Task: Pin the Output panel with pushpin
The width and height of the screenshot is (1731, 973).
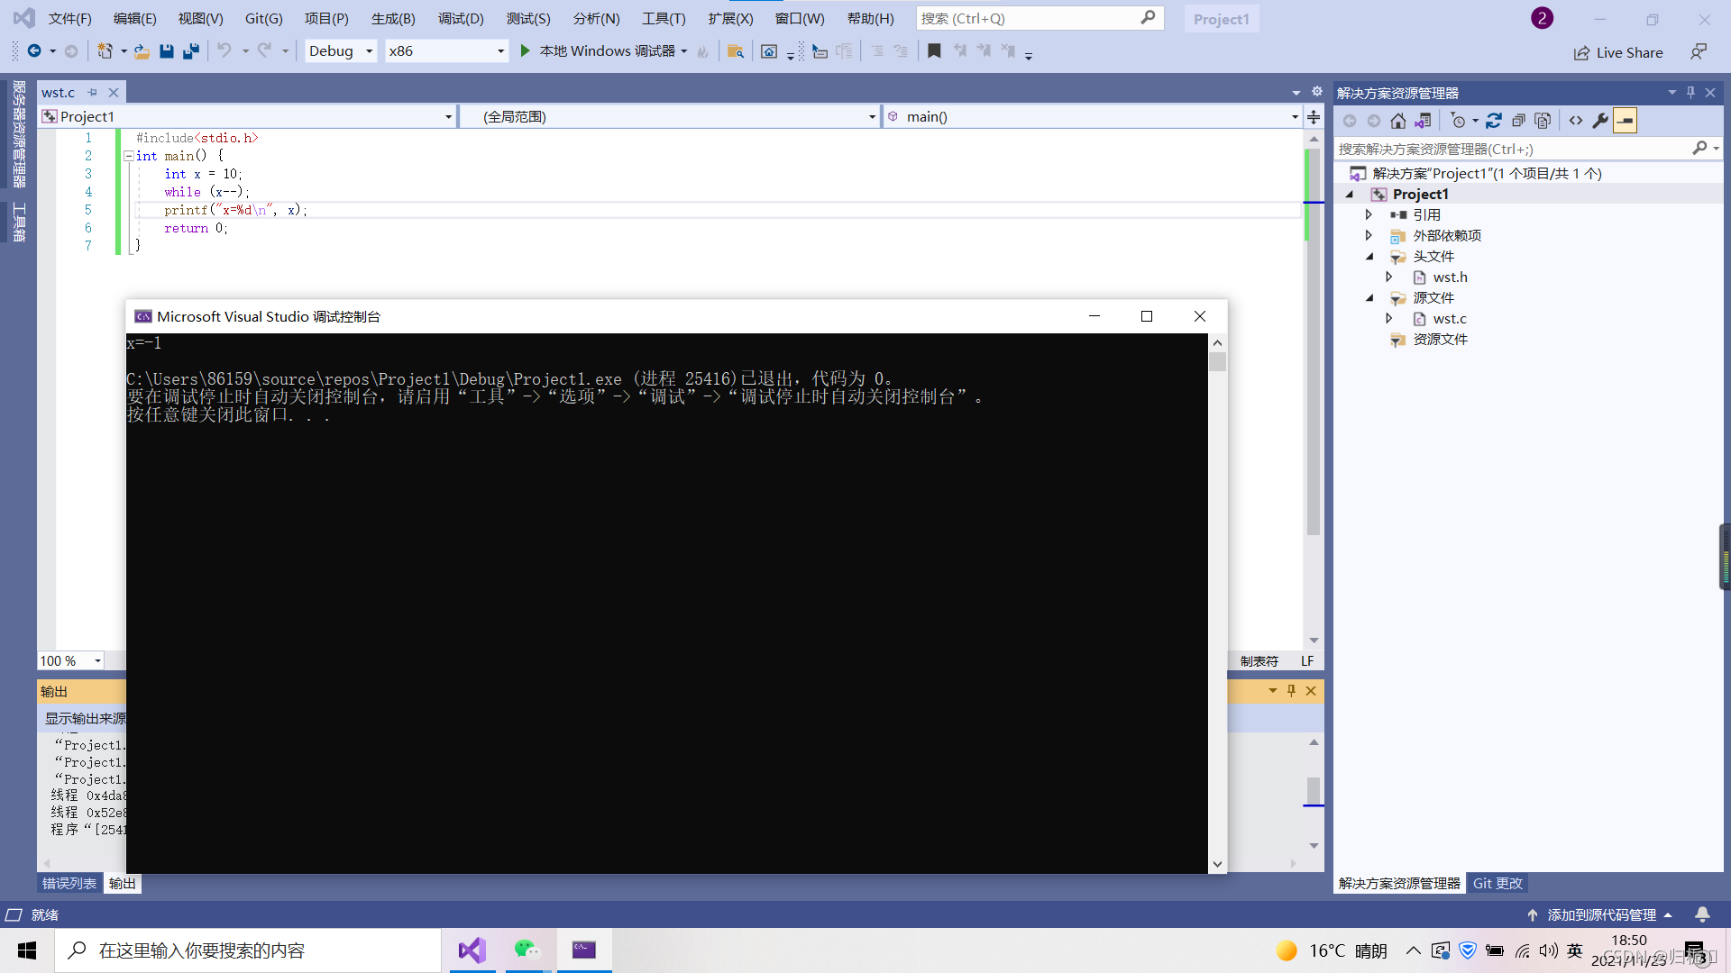Action: click(1291, 691)
